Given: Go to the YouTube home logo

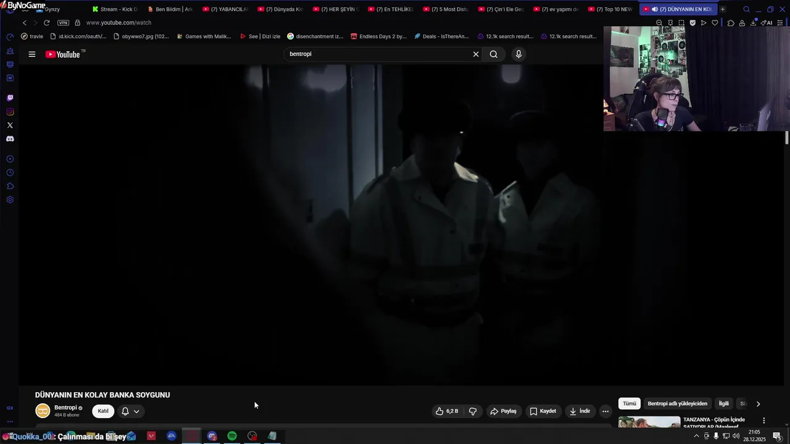Looking at the screenshot, I should (x=64, y=54).
